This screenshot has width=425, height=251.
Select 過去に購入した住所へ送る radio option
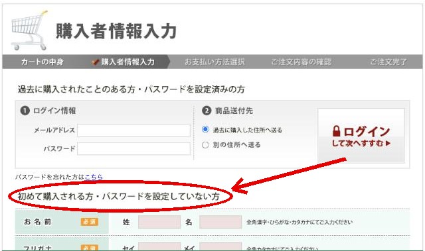click(x=205, y=129)
